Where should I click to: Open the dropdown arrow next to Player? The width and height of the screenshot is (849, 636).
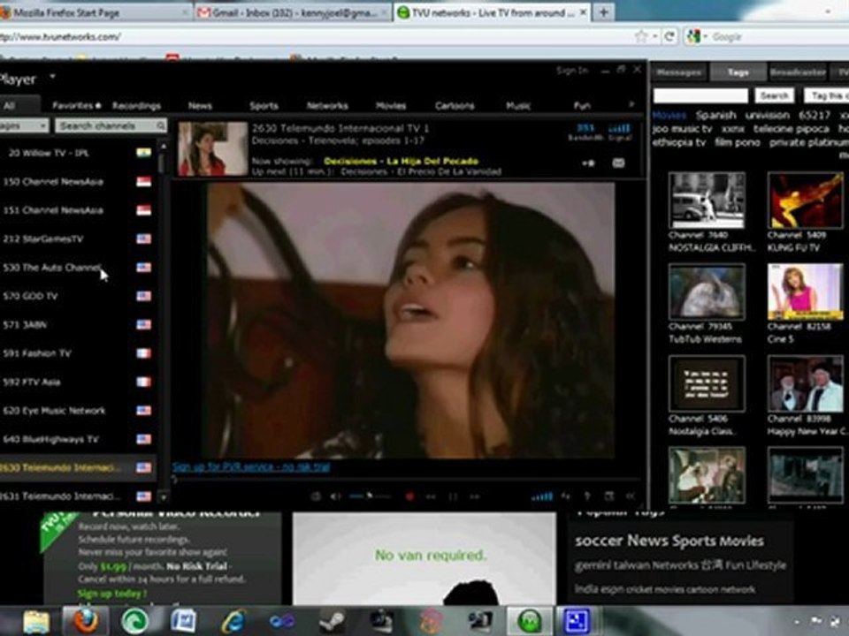tap(52, 77)
